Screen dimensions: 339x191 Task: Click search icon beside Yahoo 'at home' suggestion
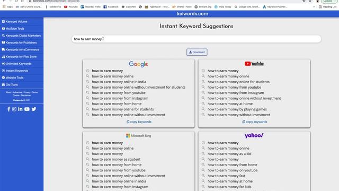[x=203, y=181]
